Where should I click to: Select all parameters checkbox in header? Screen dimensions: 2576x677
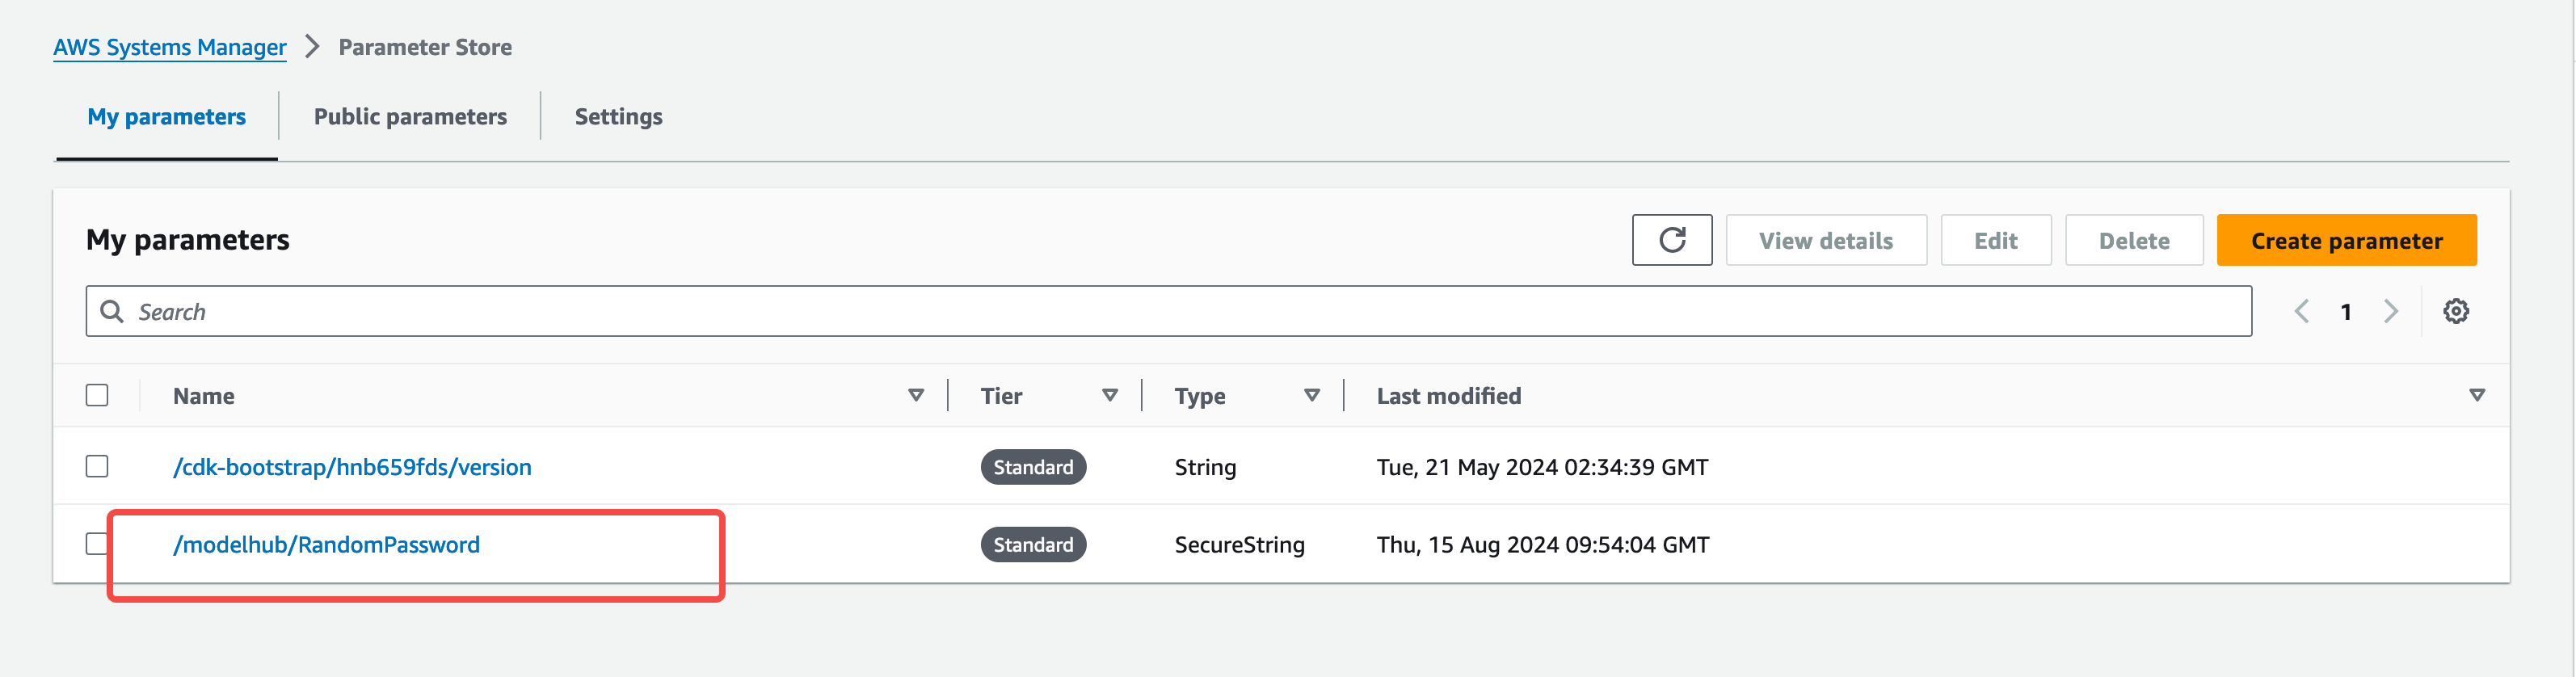(97, 395)
